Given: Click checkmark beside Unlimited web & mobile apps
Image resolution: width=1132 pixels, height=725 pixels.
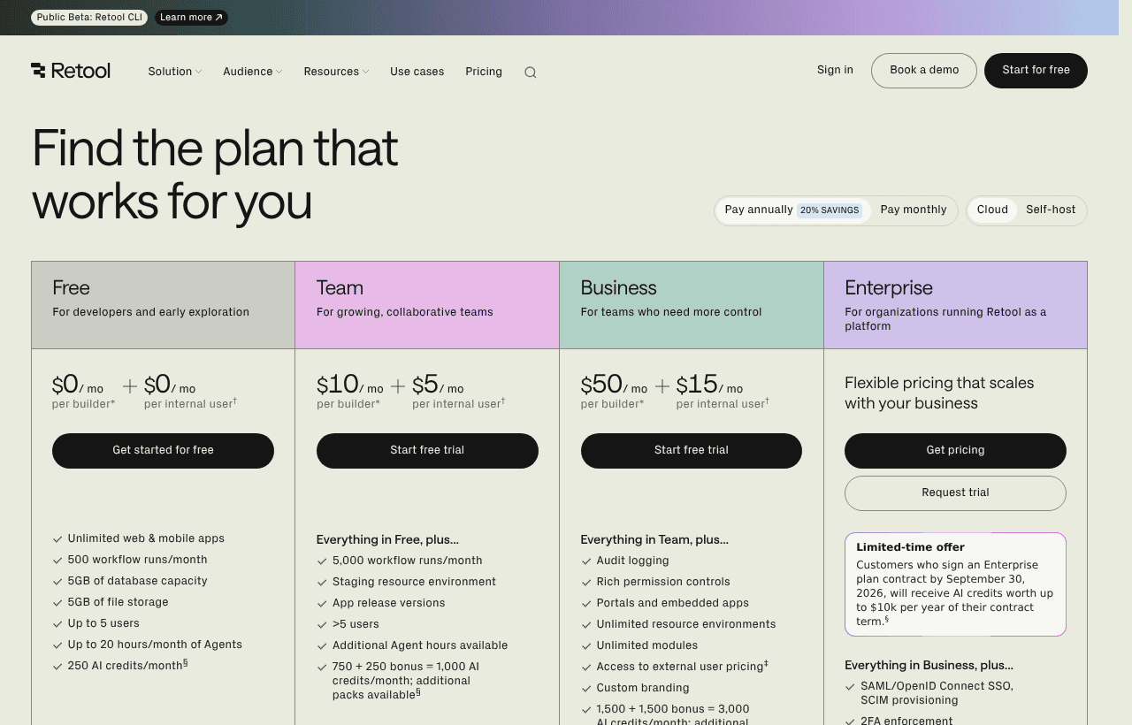Looking at the screenshot, I should tap(57, 539).
